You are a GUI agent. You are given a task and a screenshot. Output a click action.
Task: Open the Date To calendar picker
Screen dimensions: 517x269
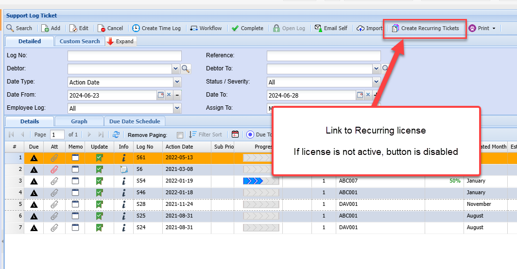pos(360,95)
